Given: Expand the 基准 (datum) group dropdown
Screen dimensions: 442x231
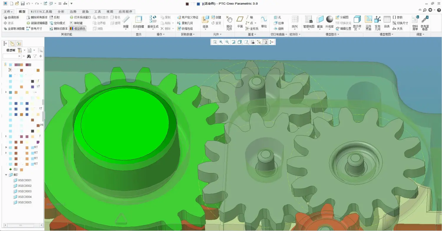Looking at the screenshot, I should click(251, 34).
